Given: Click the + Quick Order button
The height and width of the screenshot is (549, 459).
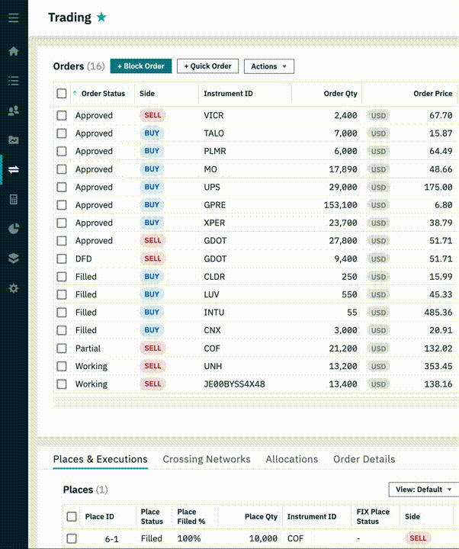Looking at the screenshot, I should click(207, 66).
